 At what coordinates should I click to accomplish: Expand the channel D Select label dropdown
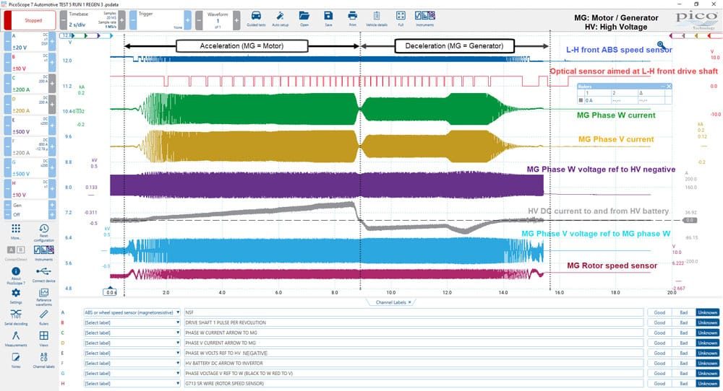coord(132,343)
